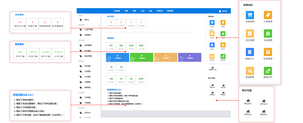Click the 今日订单 card showing 321
This screenshot has width=303, height=123.
pos(111,47)
